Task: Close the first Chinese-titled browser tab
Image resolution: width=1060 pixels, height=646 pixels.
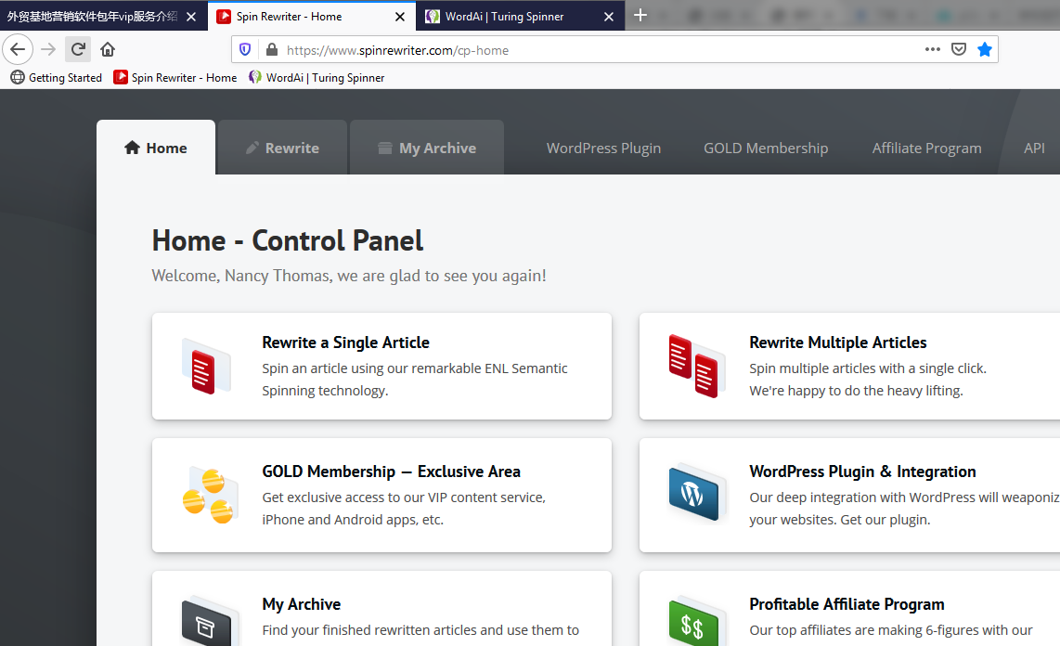Action: pos(191,16)
